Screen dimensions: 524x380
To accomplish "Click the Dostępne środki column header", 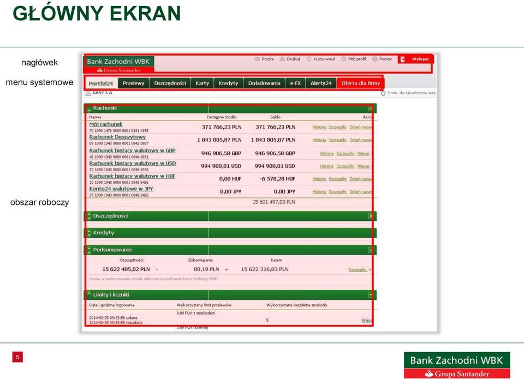I will coord(221,117).
